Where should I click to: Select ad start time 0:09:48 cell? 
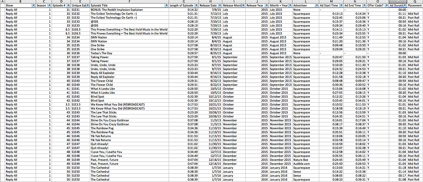[331, 45]
